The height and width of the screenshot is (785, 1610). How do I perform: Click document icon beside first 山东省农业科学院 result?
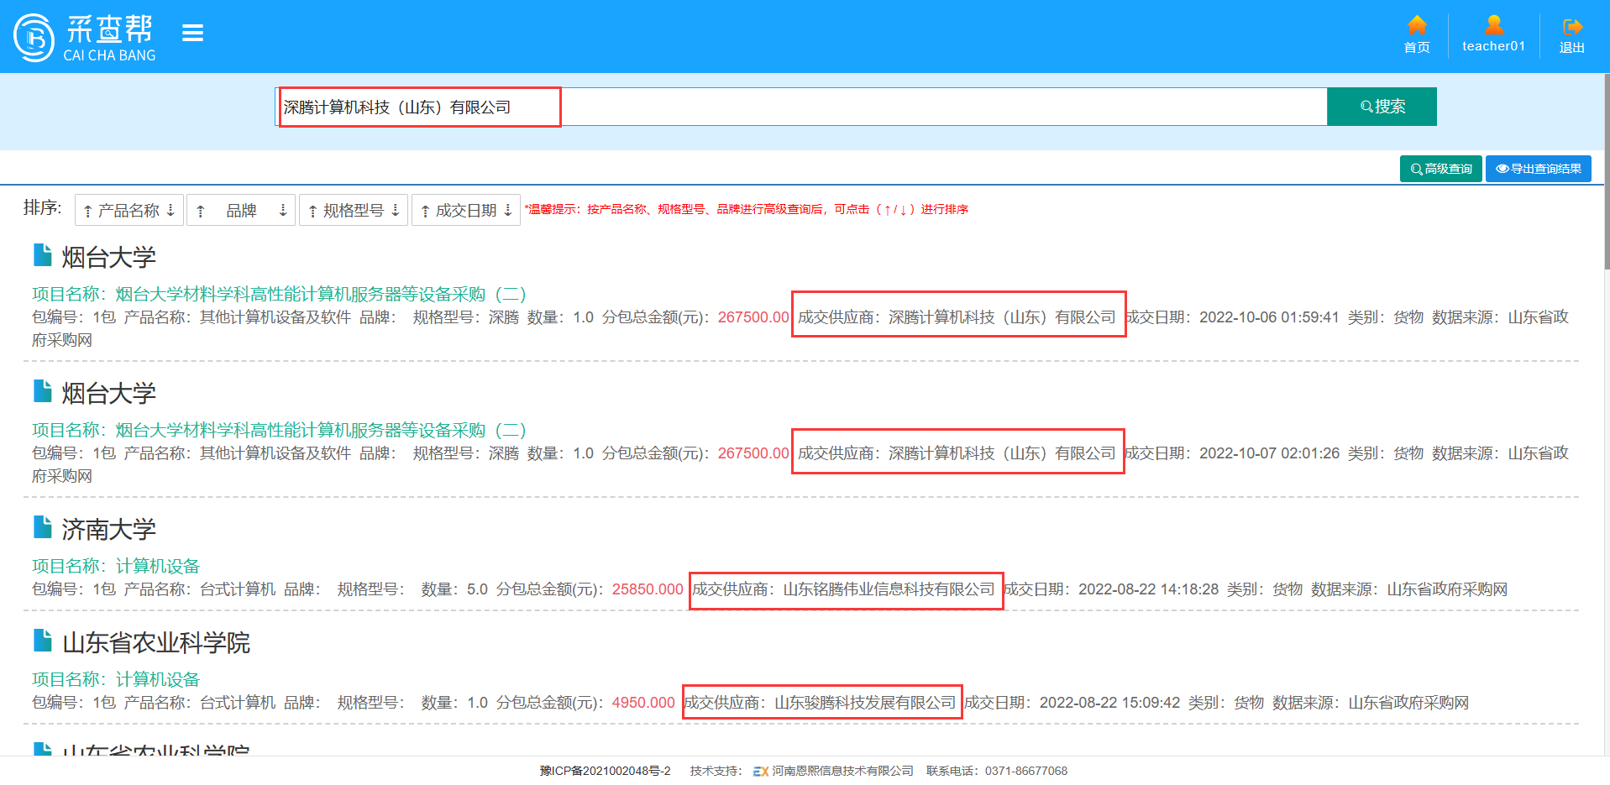(x=42, y=640)
